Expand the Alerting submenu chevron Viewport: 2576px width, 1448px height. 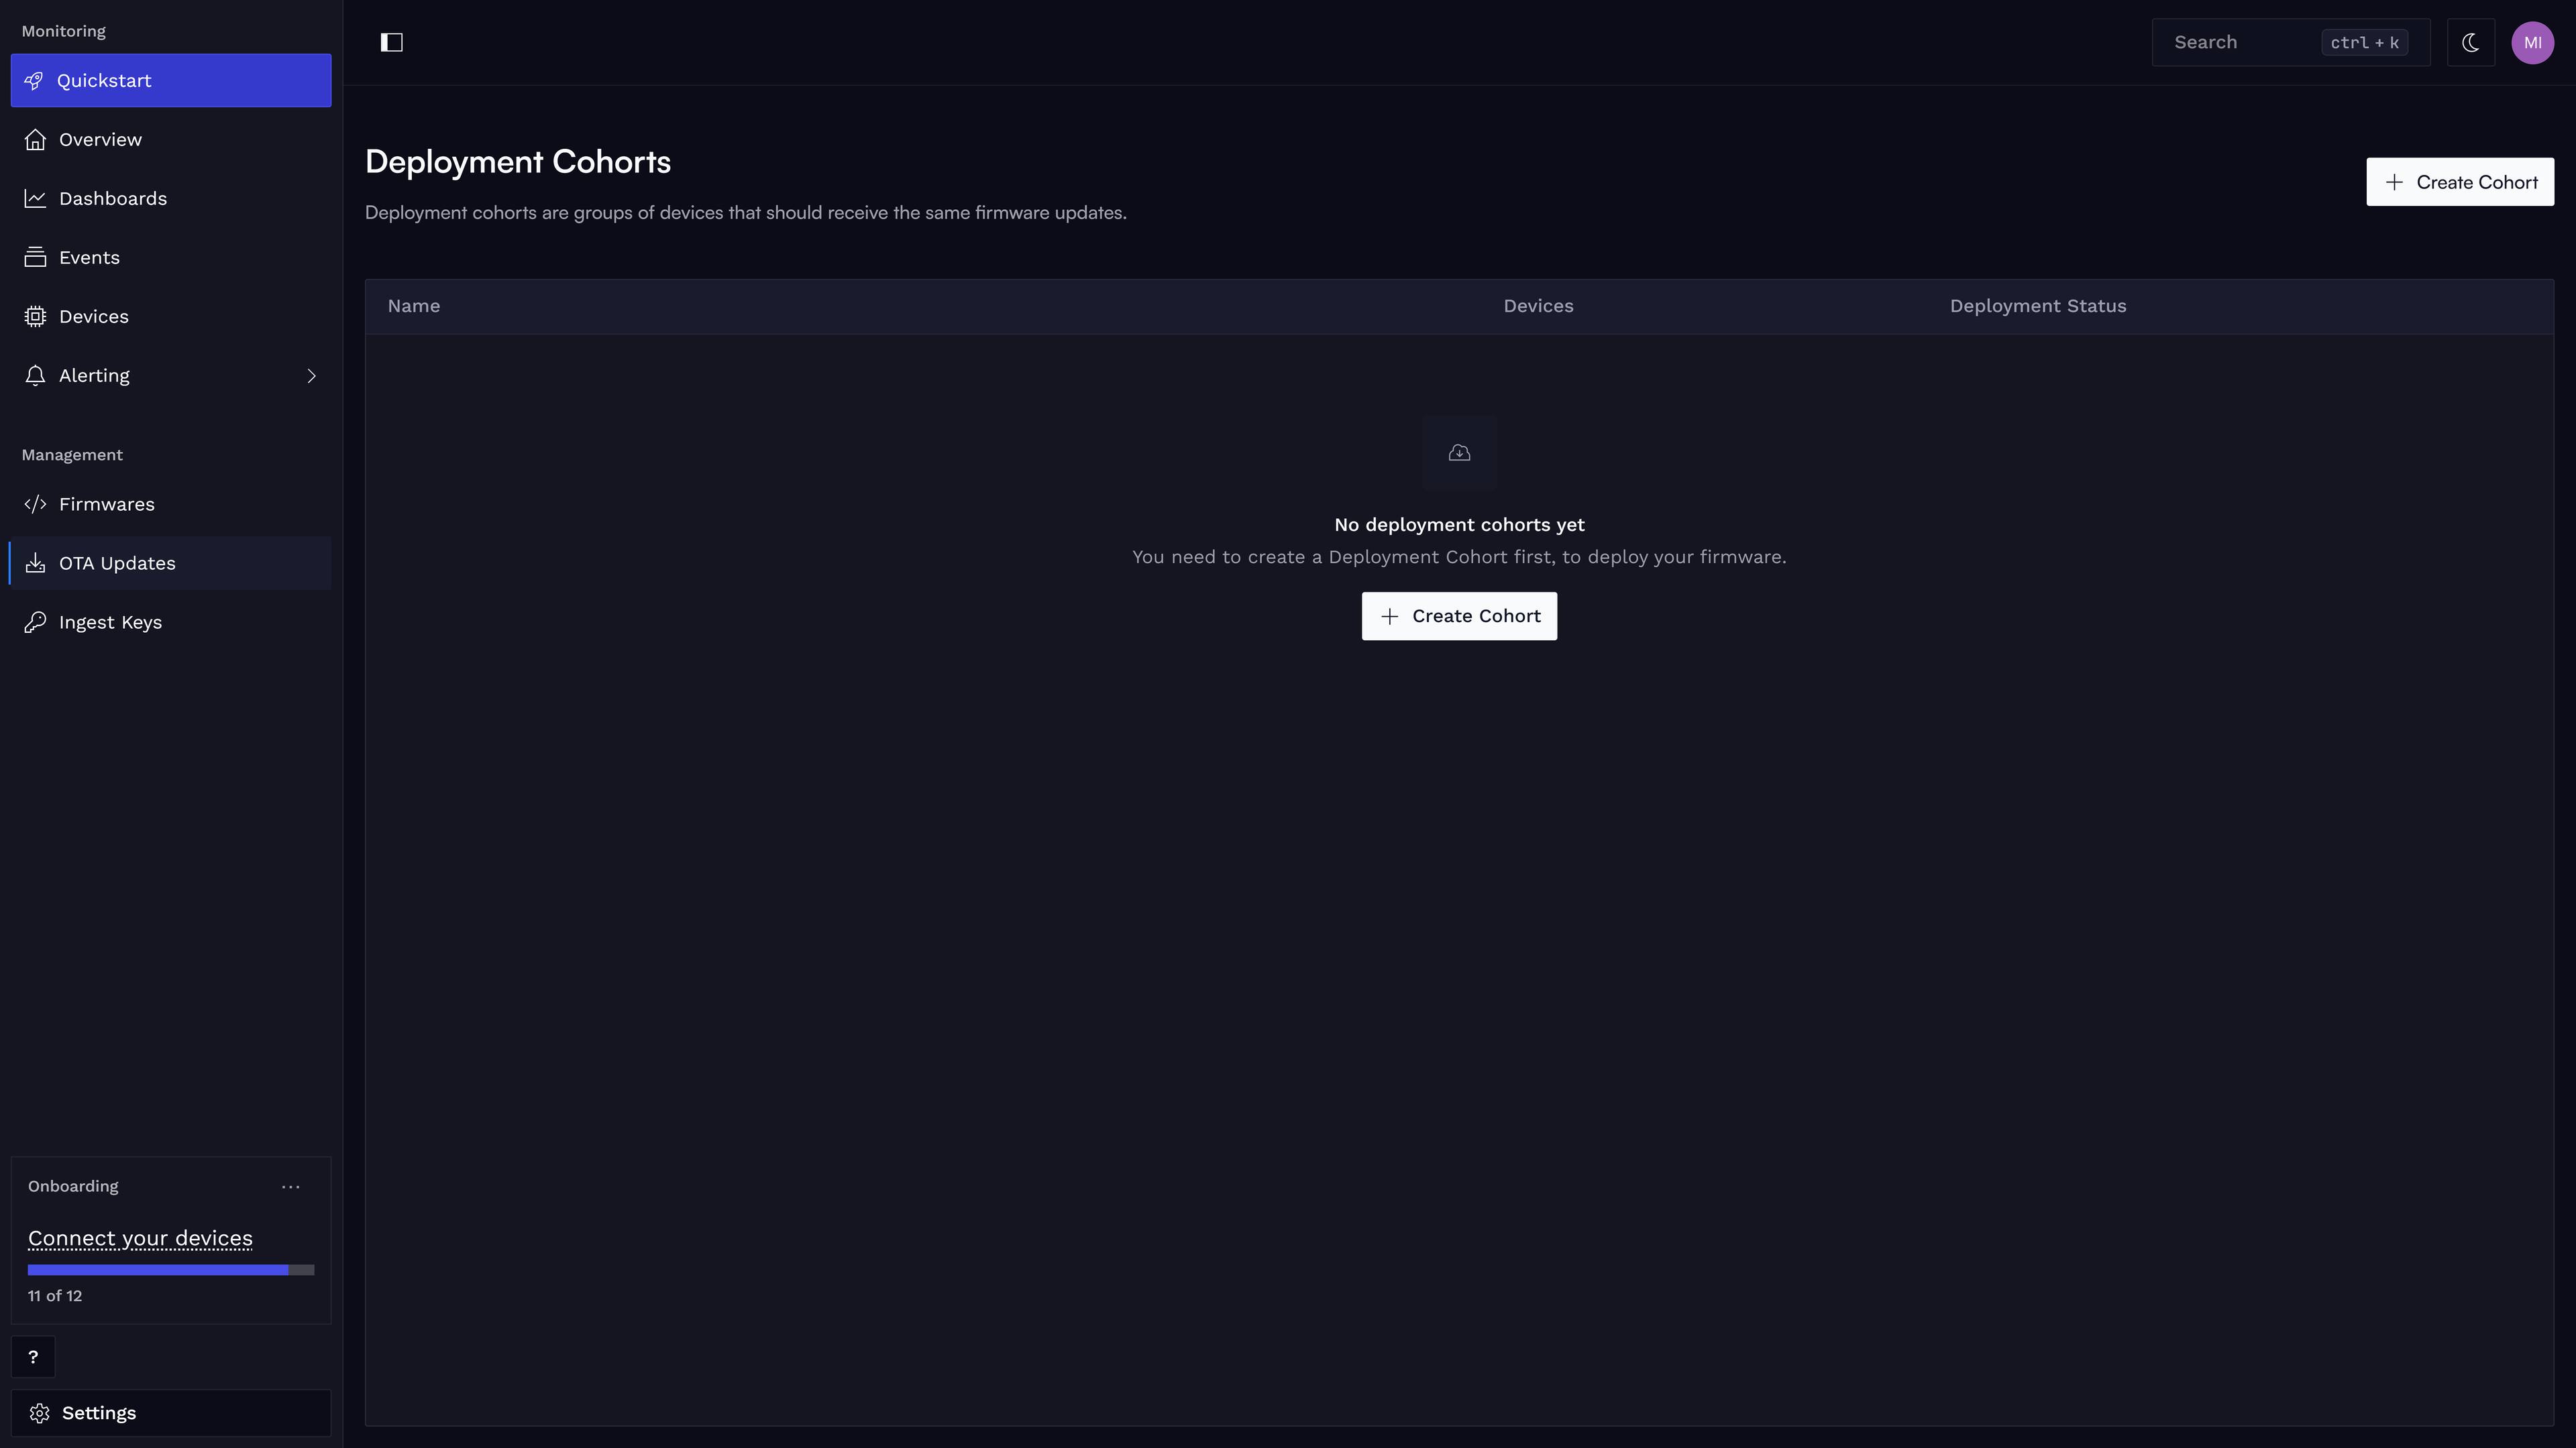311,375
